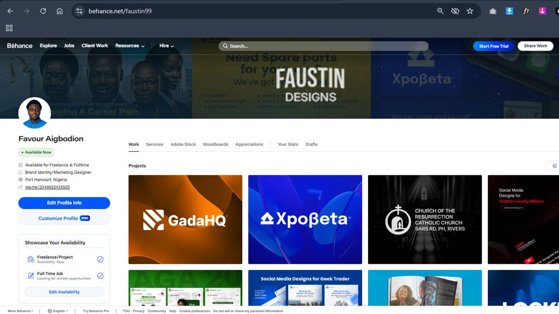This screenshot has width=559, height=314.
Task: Open the Community footer link
Action: (x=157, y=311)
